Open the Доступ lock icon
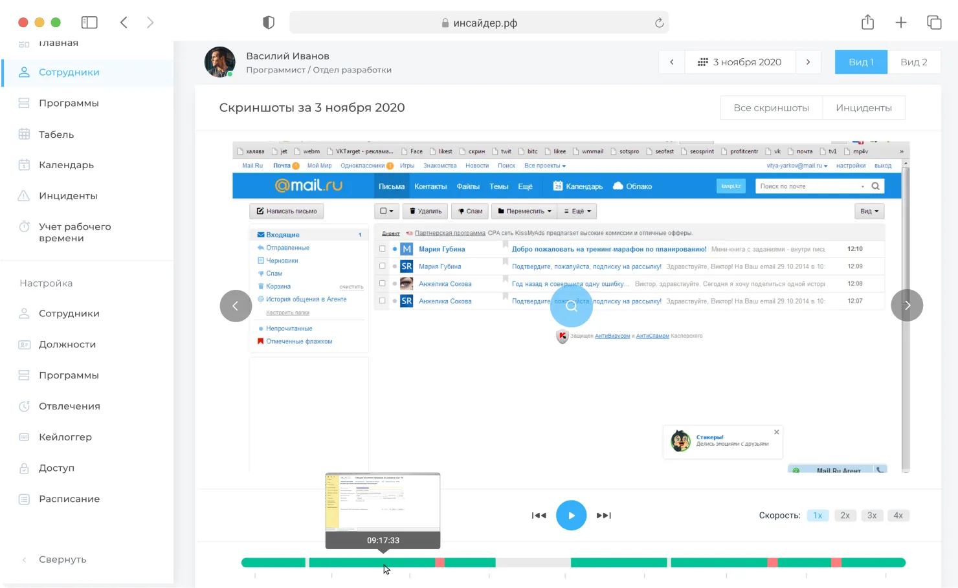The width and height of the screenshot is (958, 588). 24,468
